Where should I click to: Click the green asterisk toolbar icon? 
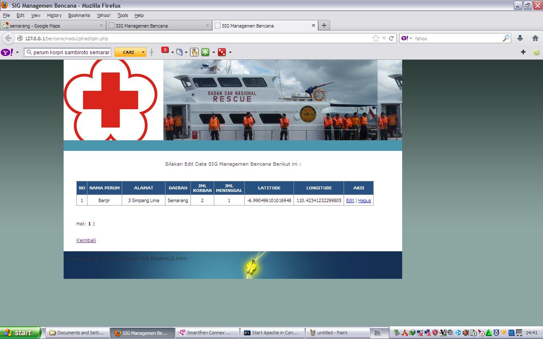click(205, 52)
